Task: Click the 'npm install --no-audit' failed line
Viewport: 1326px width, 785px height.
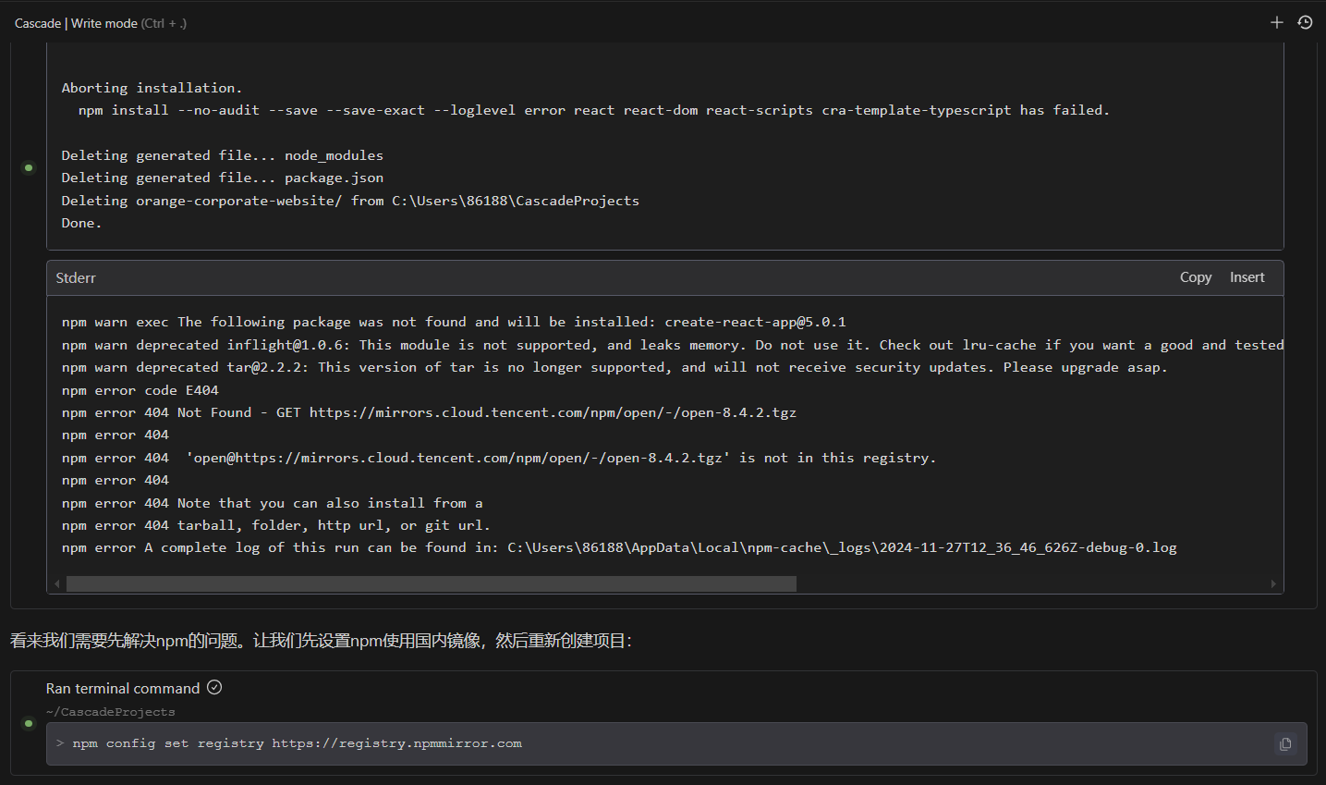Action: [x=593, y=110]
